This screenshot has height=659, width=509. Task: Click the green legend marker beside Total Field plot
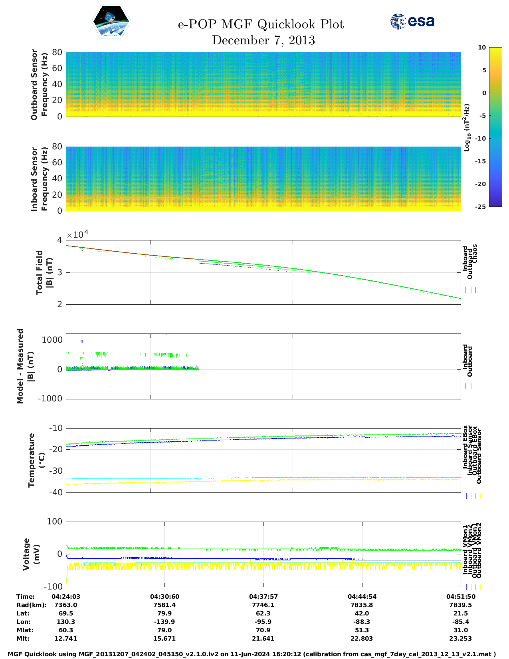click(x=471, y=290)
